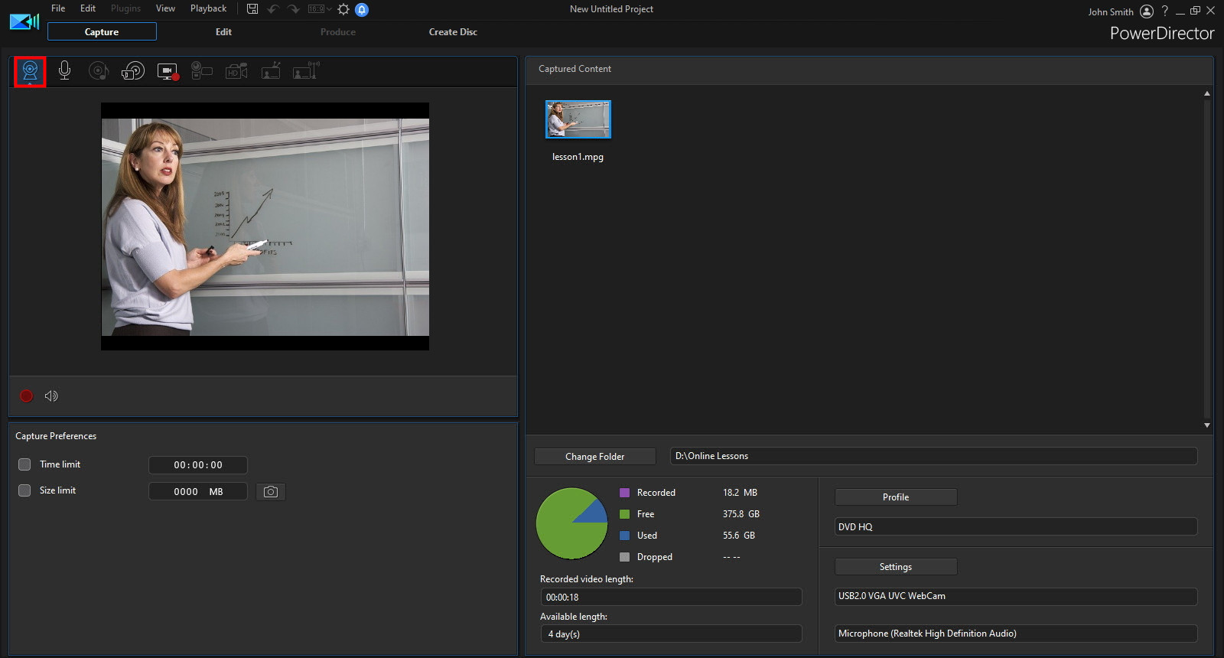Take a snapshot with the camera icon

click(x=270, y=491)
